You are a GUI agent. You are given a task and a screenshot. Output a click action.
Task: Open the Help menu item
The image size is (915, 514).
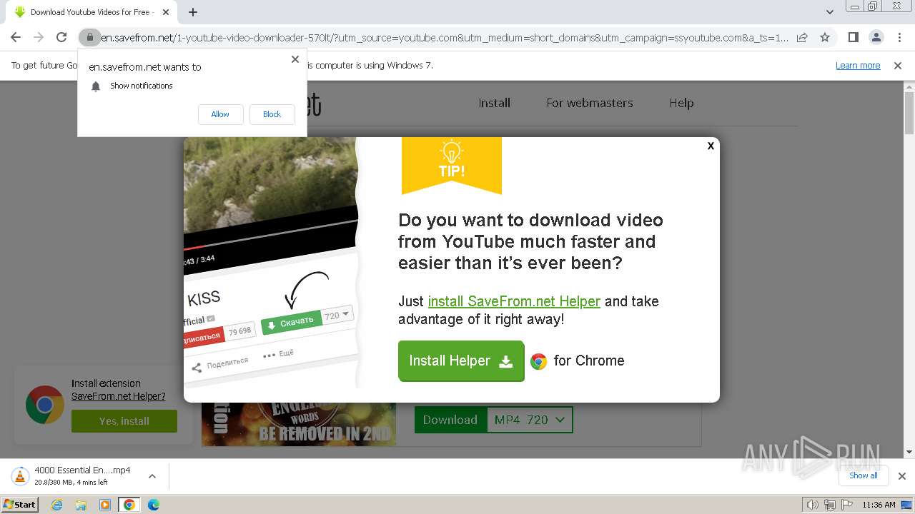[681, 103]
